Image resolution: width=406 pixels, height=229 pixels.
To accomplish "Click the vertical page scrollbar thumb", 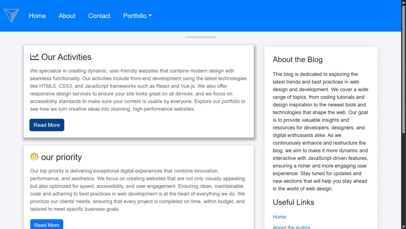I will [x=404, y=69].
